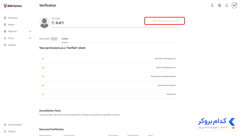Viewport: 242px width, 136px height.
Task: Click the Withdrawals permission checkmark
Action: [x=43, y=94]
